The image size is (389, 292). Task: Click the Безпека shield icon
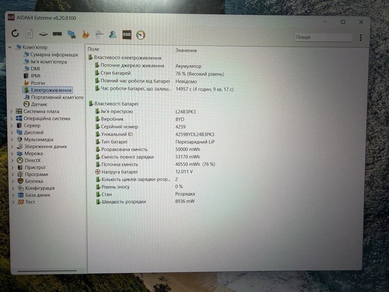click(x=20, y=181)
